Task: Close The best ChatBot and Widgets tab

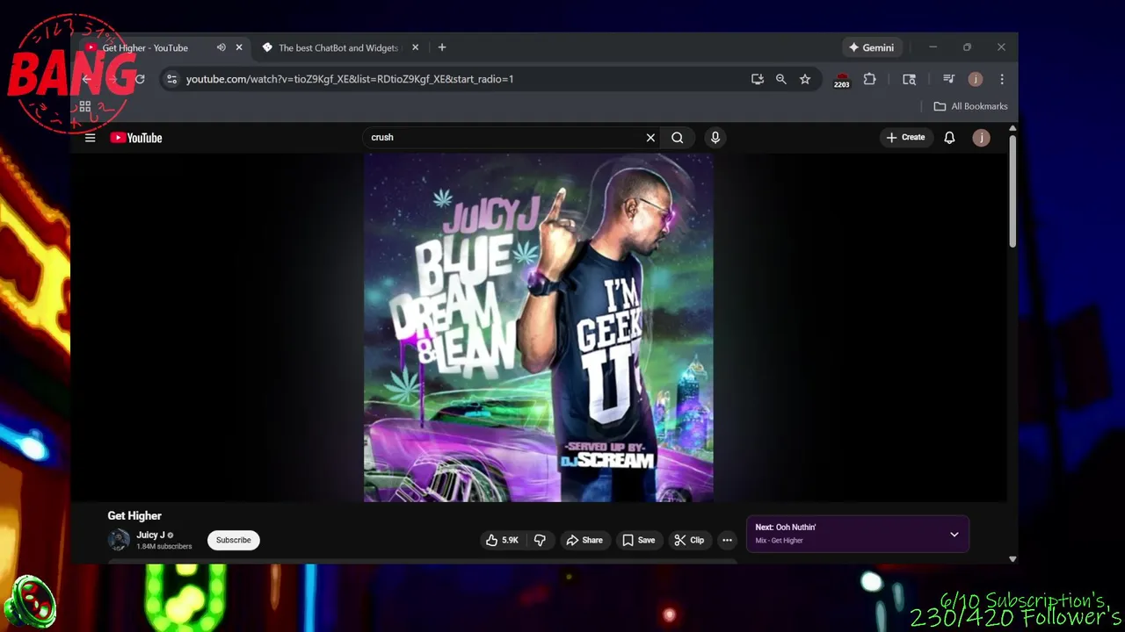Action: 415,47
